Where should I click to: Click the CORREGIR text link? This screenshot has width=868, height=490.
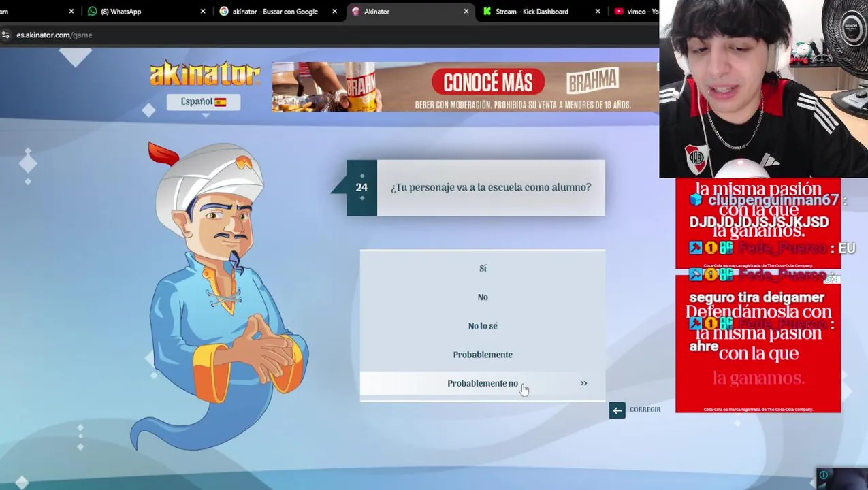645,410
